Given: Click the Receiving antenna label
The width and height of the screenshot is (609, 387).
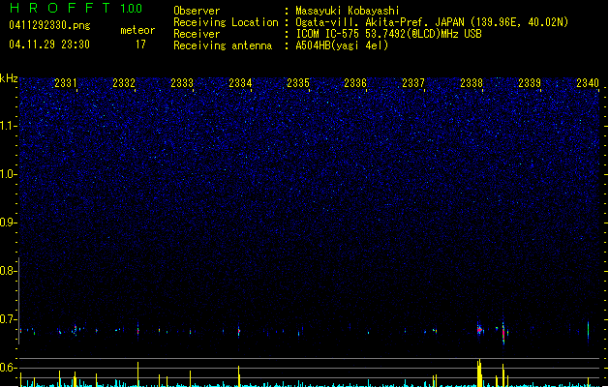Looking at the screenshot, I should pyautogui.click(x=223, y=45).
